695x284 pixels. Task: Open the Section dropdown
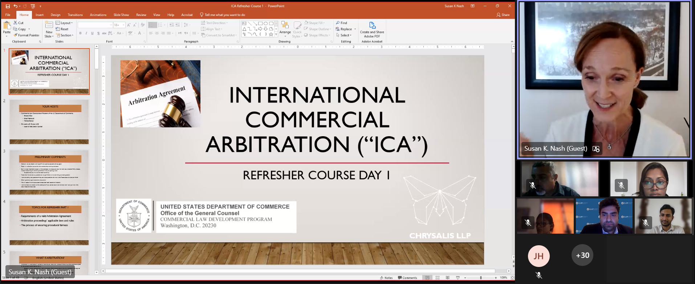65,35
